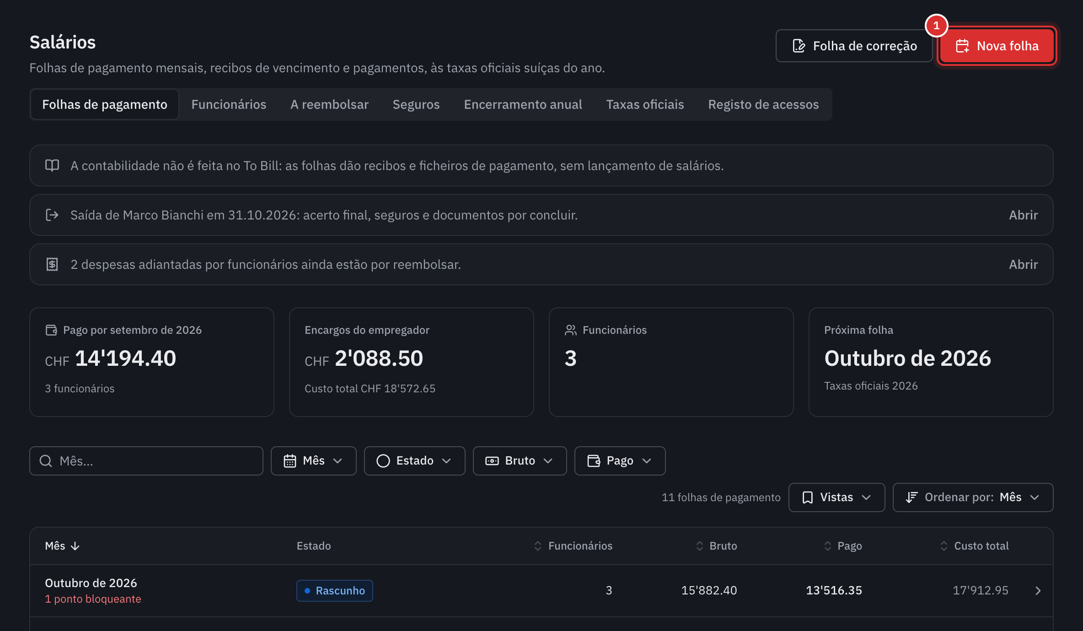Image resolution: width=1083 pixels, height=631 pixels.
Task: Click the '13'516.35' paid amount
Action: click(x=834, y=591)
